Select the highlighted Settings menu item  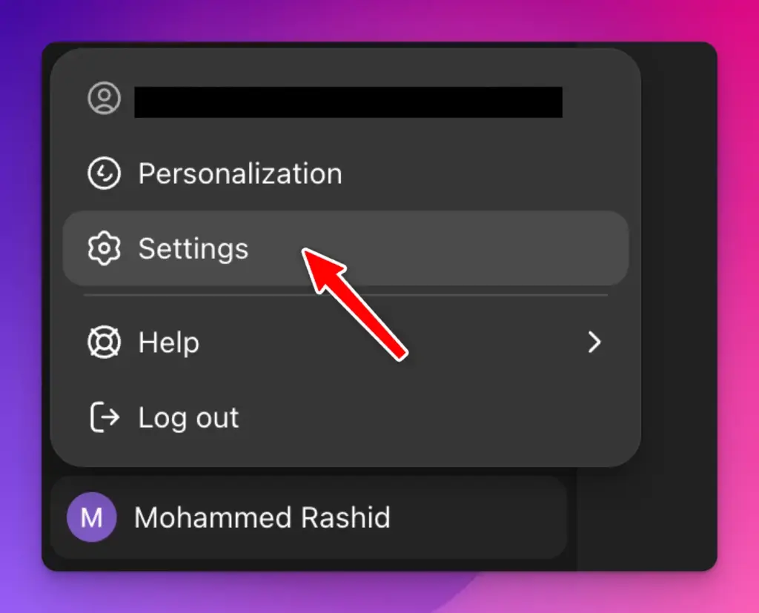pos(345,248)
